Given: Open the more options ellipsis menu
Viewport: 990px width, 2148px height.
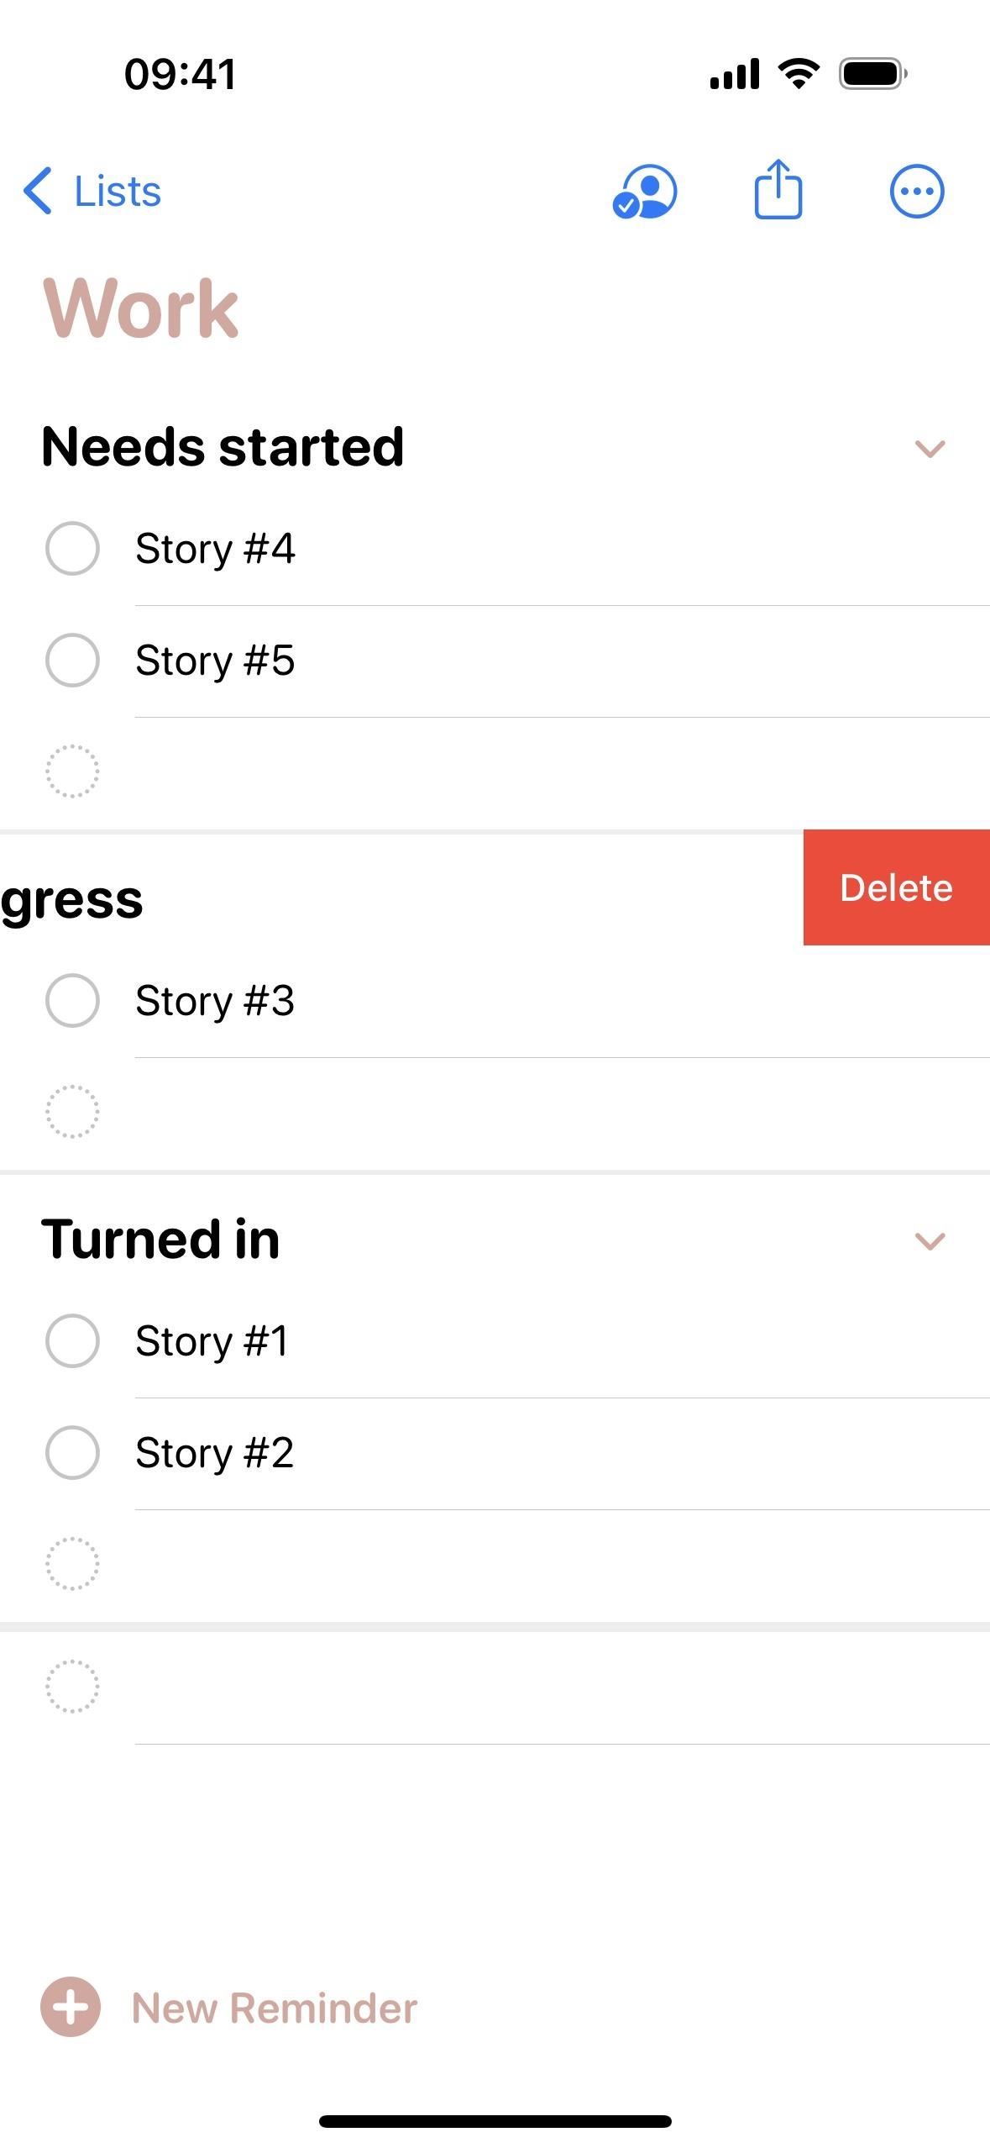Looking at the screenshot, I should pyautogui.click(x=916, y=192).
